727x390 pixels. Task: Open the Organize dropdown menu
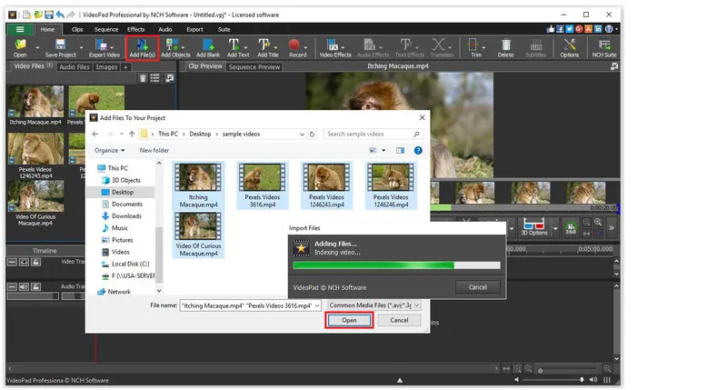pyautogui.click(x=109, y=150)
